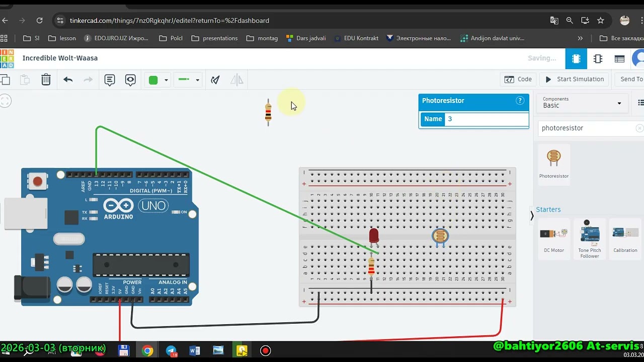Open the Andijon davlat univ bookmark
This screenshot has height=362, width=644.
(492, 38)
